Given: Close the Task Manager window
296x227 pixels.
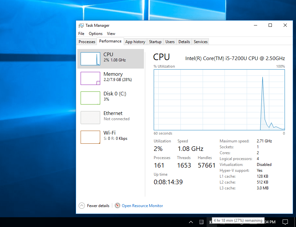Looking at the screenshot, I should pos(285,25).
